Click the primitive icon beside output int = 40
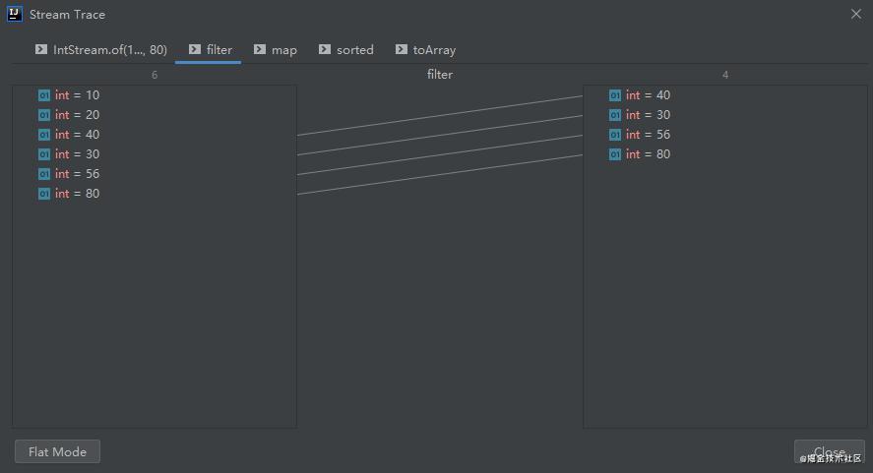Image resolution: width=873 pixels, height=473 pixels. [x=615, y=95]
